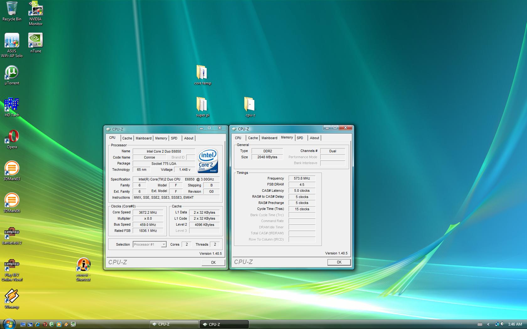Select the ASUS WiFi-AP Solo icon
Screen dimensions: 527x329
(12, 45)
